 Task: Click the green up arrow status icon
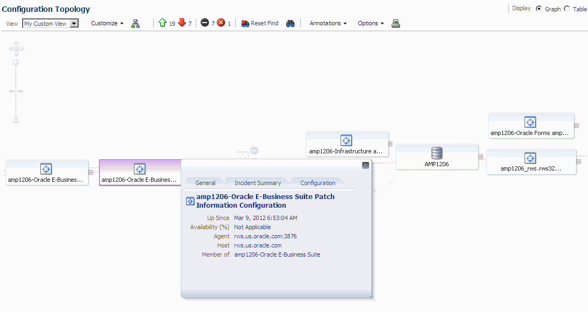coord(162,23)
